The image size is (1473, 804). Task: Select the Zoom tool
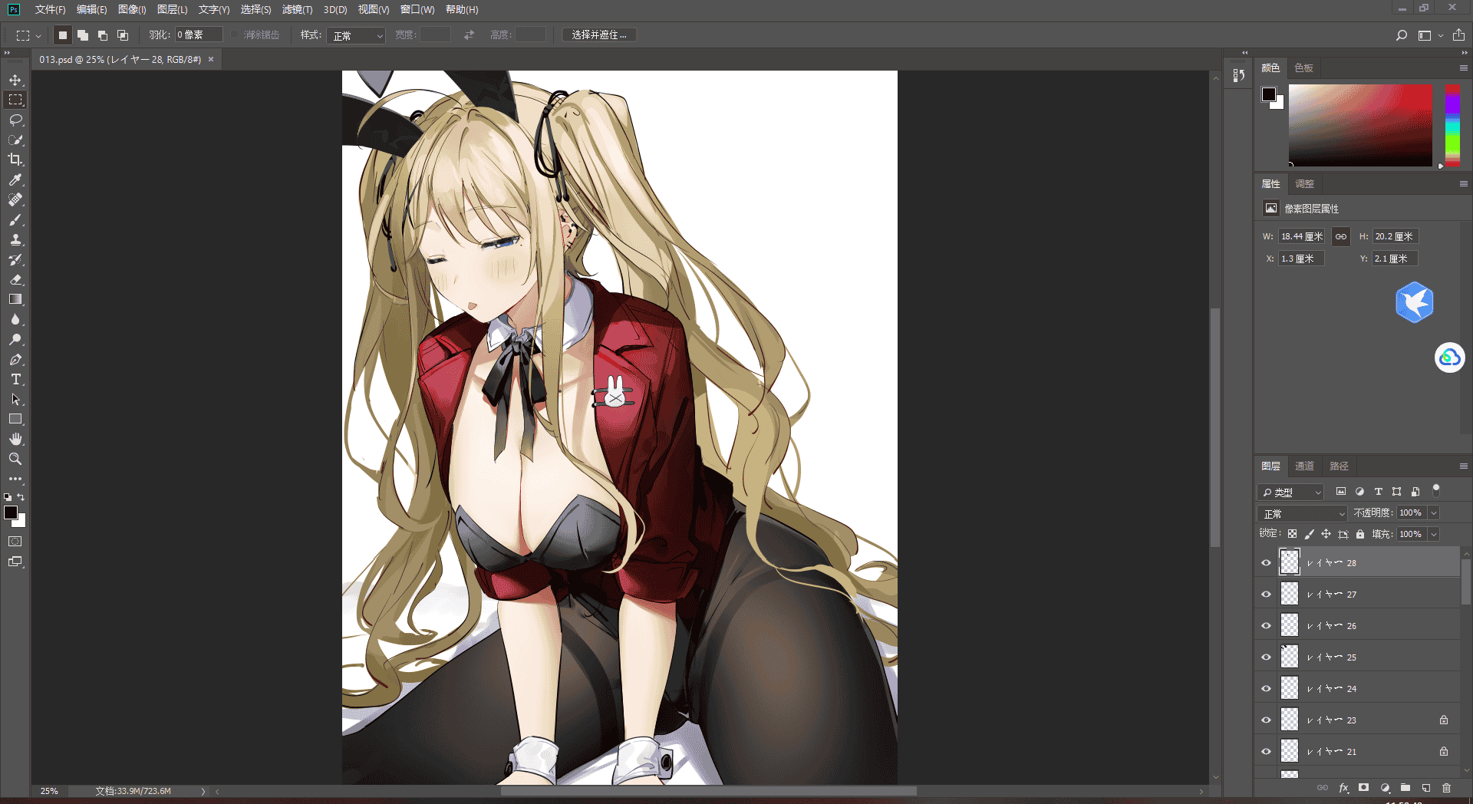point(15,459)
